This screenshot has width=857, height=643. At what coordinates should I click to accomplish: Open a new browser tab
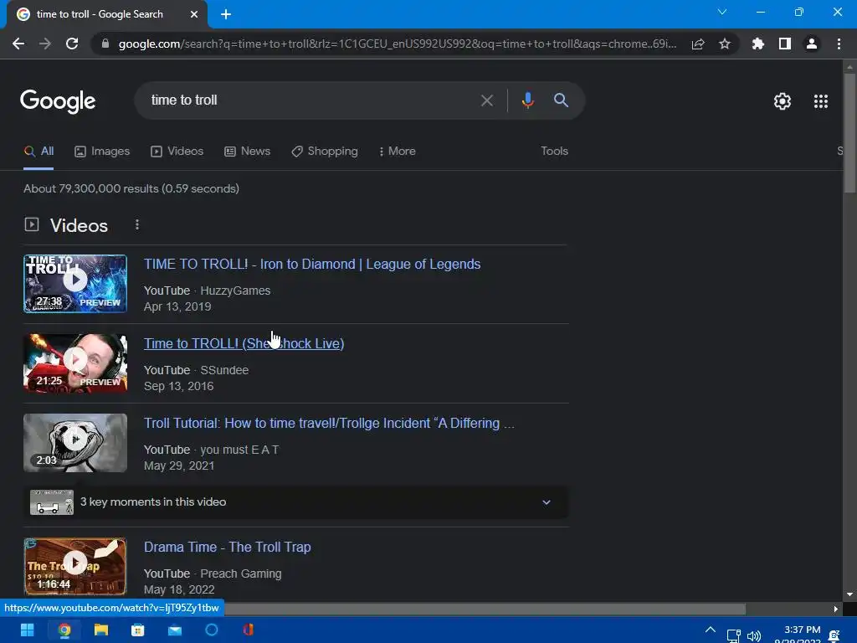pos(226,14)
